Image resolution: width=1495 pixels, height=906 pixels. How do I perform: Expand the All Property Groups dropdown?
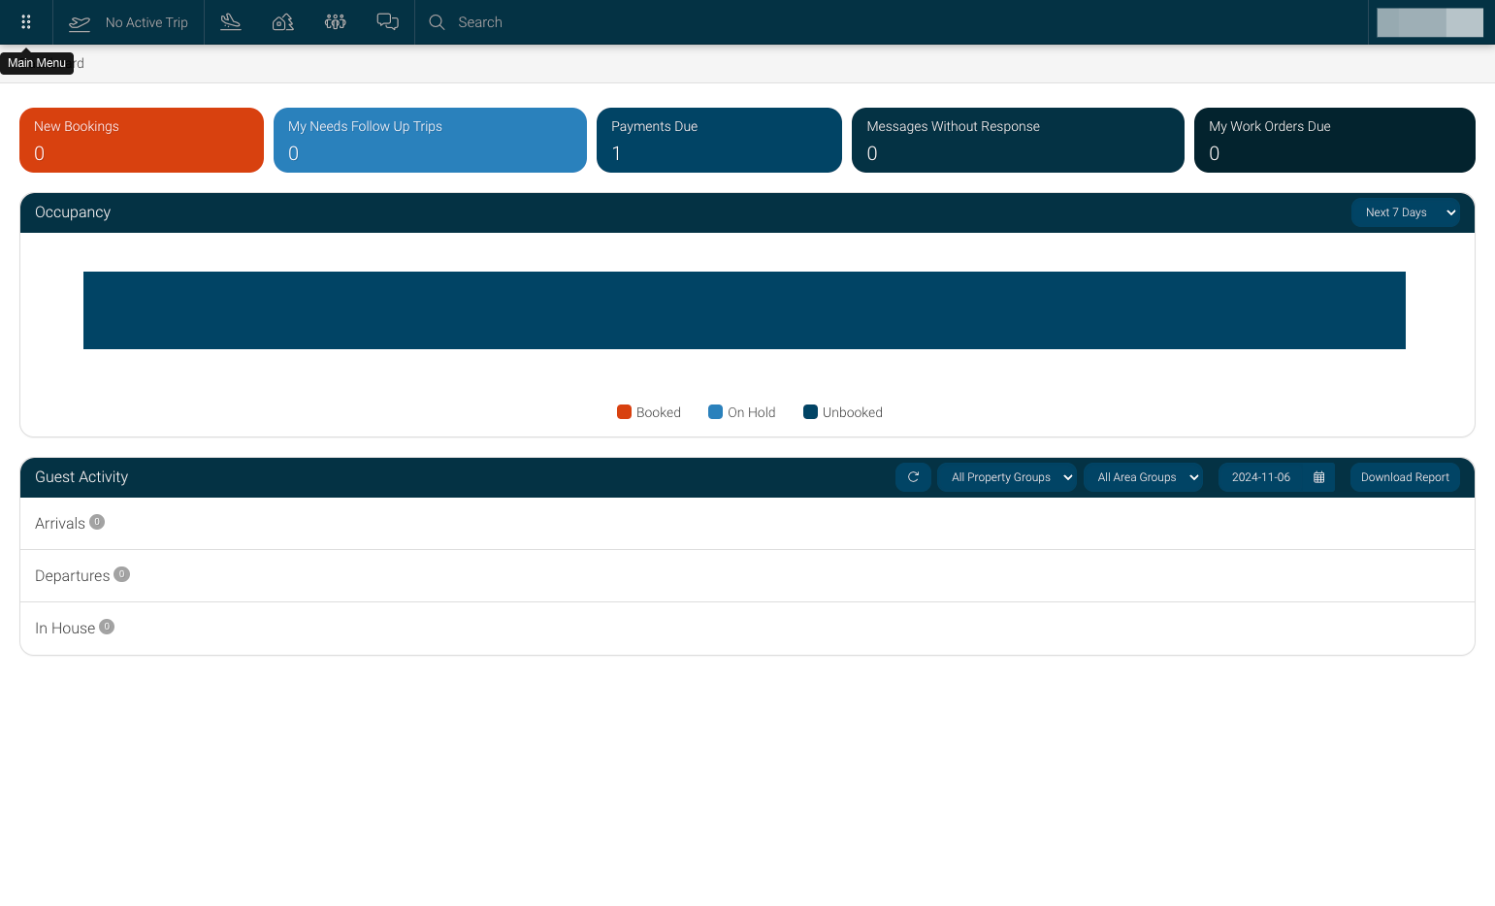tap(1007, 477)
